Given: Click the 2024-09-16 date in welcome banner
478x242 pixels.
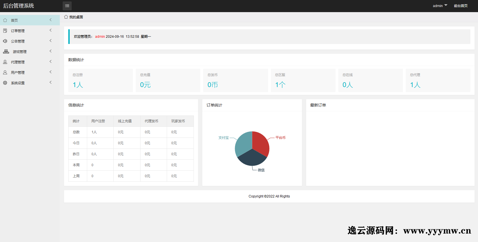Looking at the screenshot, I should (x=115, y=37).
